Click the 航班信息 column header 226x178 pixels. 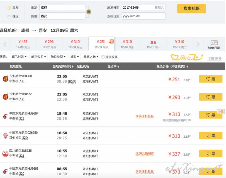tap(16, 66)
